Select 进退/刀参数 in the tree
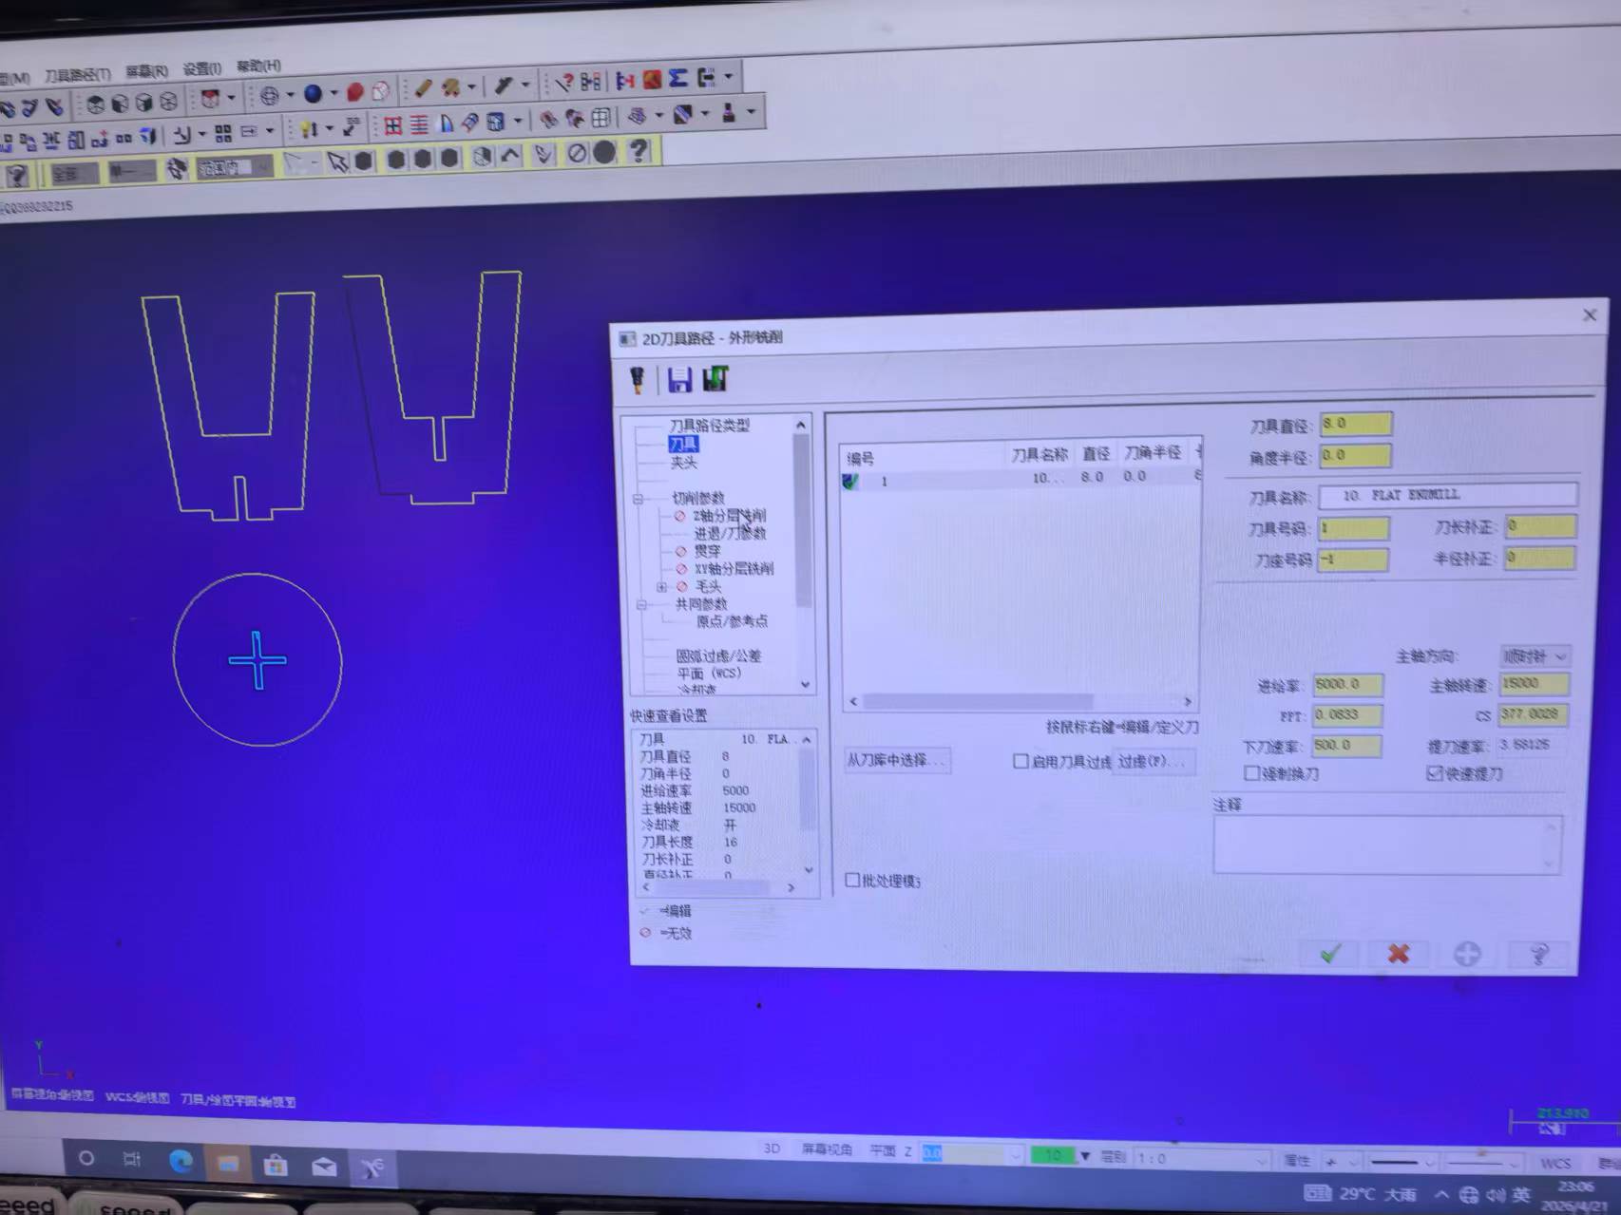Viewport: 1621px width, 1215px height. tap(730, 533)
